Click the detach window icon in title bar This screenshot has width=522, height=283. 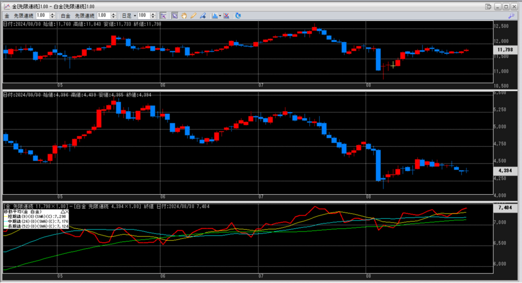click(488, 6)
